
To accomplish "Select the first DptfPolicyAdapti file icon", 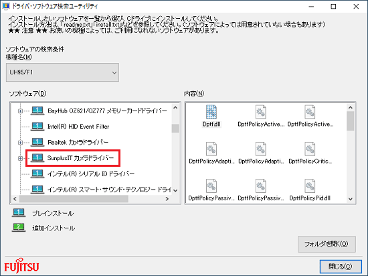I will pyautogui.click(x=211, y=149).
